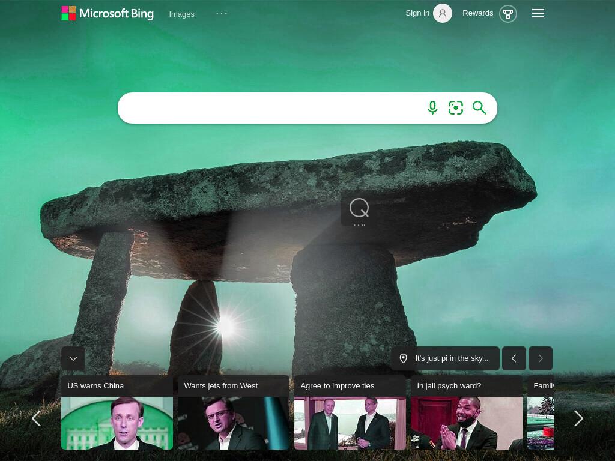Open the Rewards link

pyautogui.click(x=477, y=13)
